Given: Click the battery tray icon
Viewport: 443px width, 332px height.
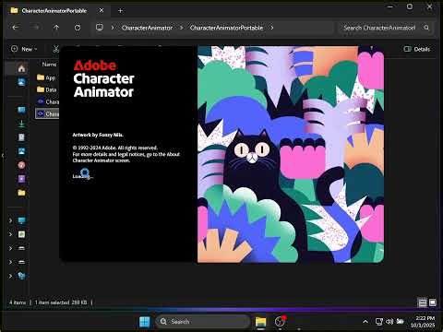Looking at the screenshot, I should 400,322.
